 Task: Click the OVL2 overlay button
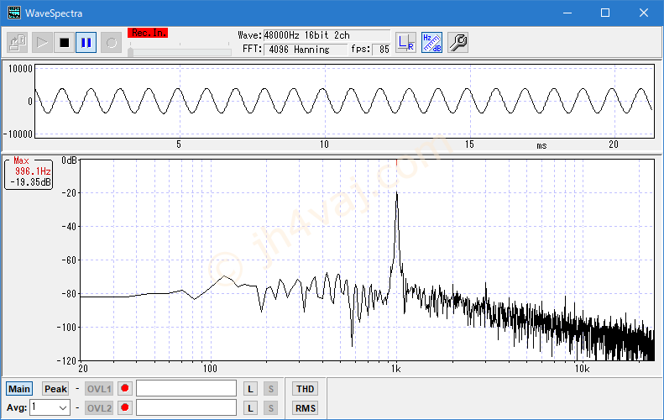coord(99,408)
